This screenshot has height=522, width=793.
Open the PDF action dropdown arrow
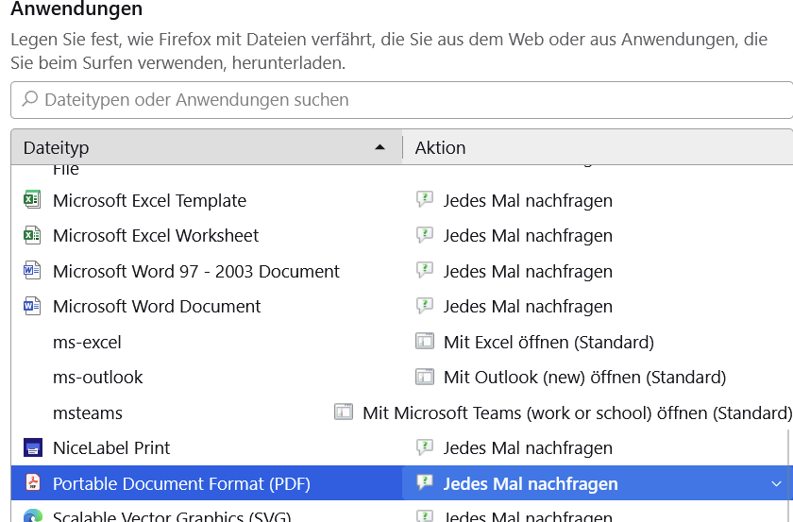tap(776, 484)
